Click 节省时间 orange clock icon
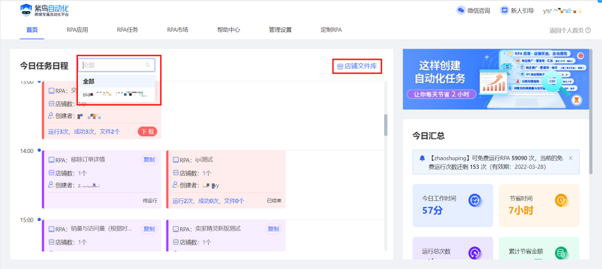This screenshot has height=269, width=602. click(562, 199)
